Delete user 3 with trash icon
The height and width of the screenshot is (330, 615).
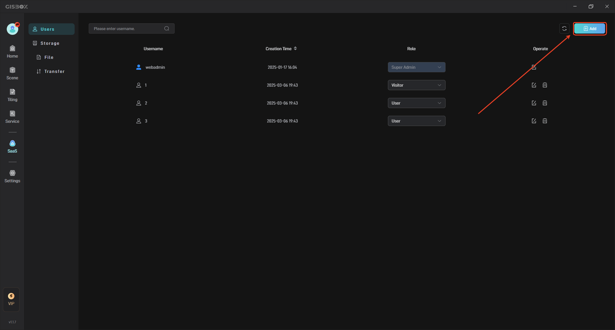point(545,121)
